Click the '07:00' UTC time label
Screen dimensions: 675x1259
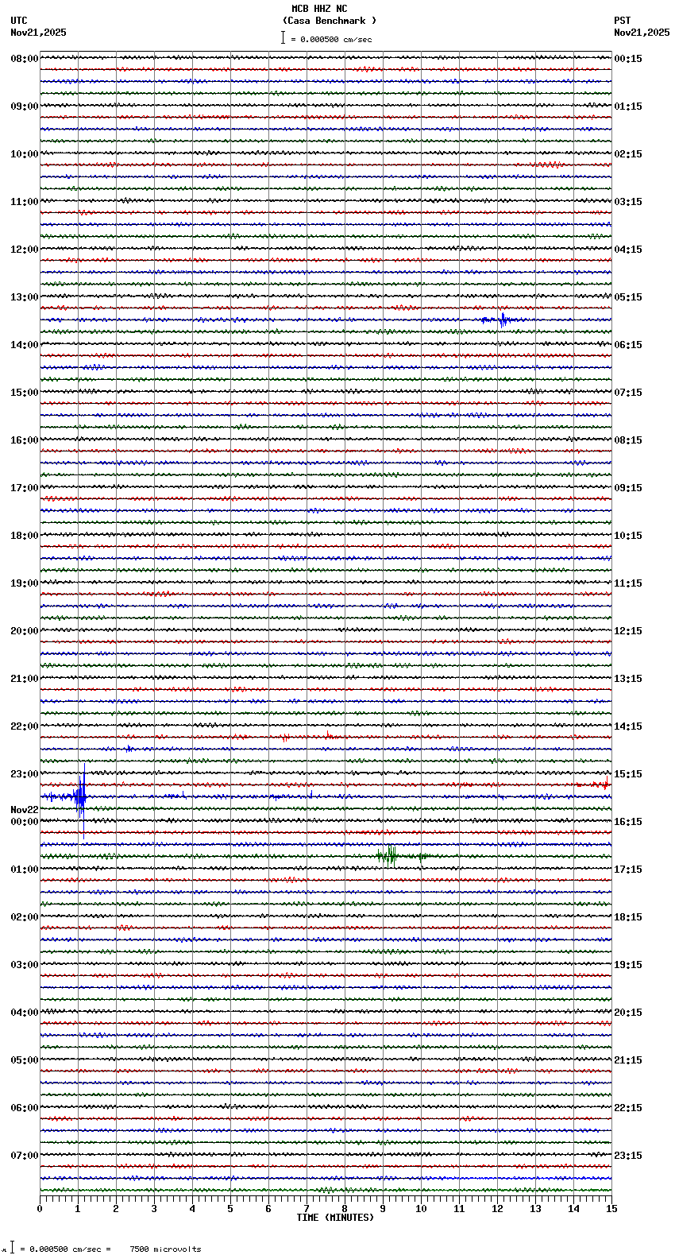(25, 1156)
